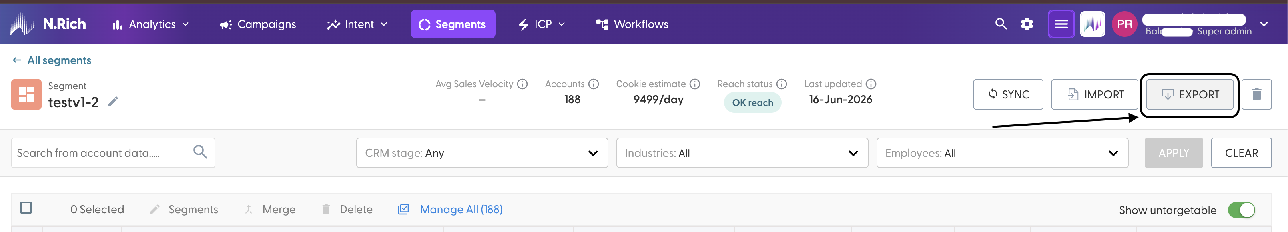
Task: Delete segment using trash icon
Action: tap(1256, 94)
